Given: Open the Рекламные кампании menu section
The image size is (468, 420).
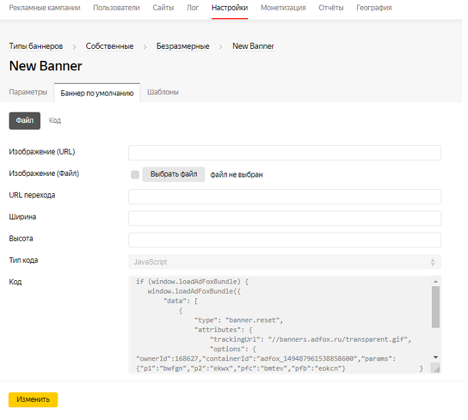Looking at the screenshot, I should click(x=44, y=8).
